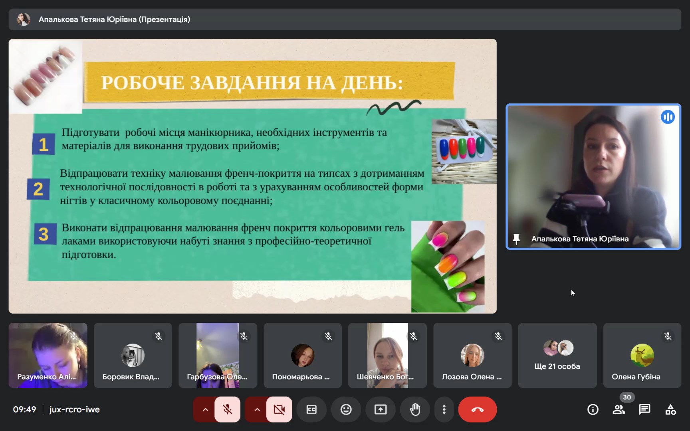The image size is (690, 431).
Task: Click the 09:49 time display
Action: (x=24, y=409)
